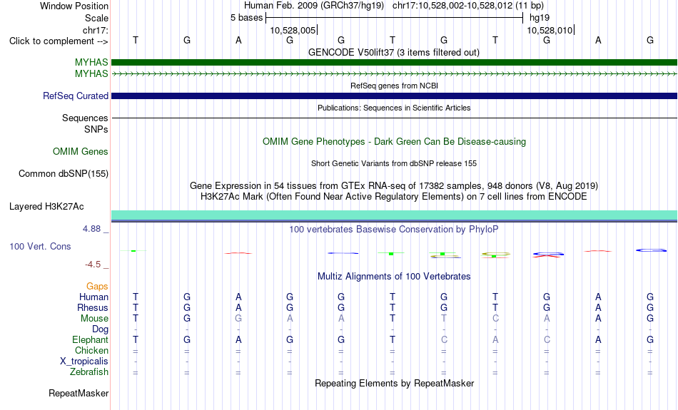Click the dark green MYHAS gene bar
The width and height of the screenshot is (678, 410).
tap(394, 62)
